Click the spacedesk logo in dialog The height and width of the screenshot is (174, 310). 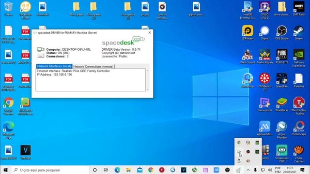123,42
